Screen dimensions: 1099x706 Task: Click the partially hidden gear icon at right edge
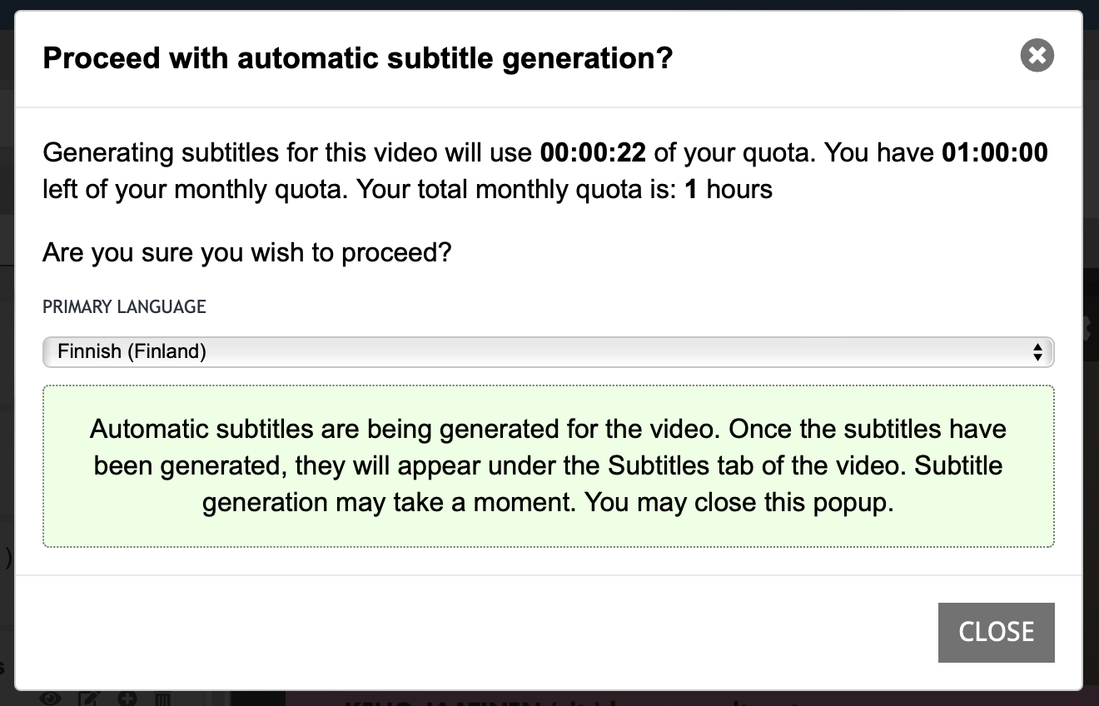(1087, 327)
